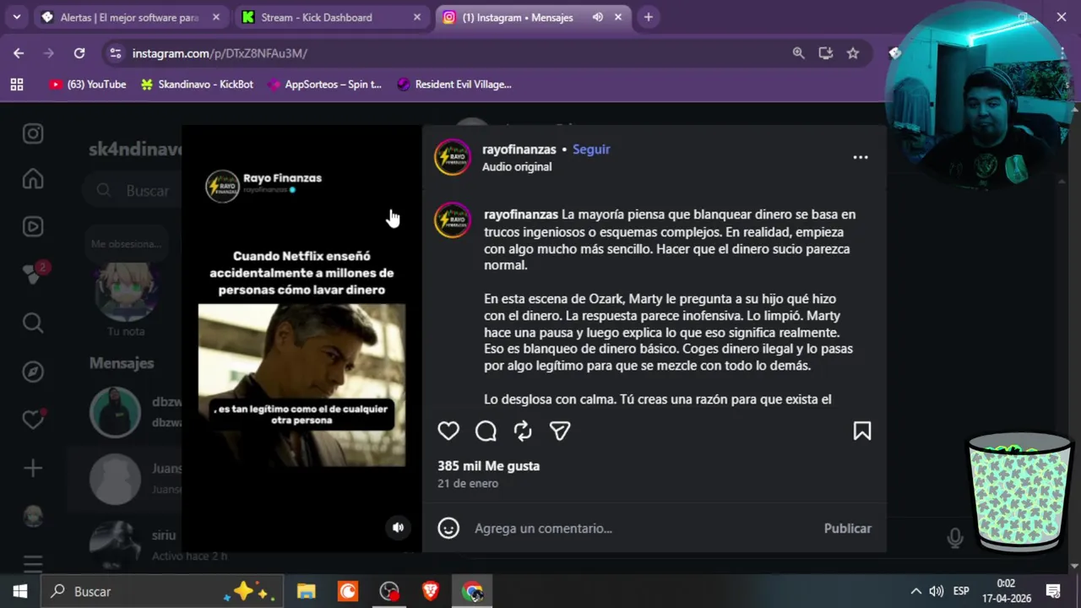Image resolution: width=1081 pixels, height=608 pixels.
Task: Open the AppSorteos bookmark
Action: [324, 84]
